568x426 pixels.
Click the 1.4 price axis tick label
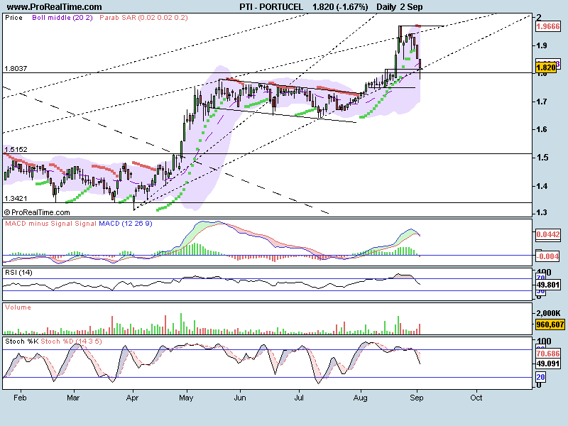542,186
